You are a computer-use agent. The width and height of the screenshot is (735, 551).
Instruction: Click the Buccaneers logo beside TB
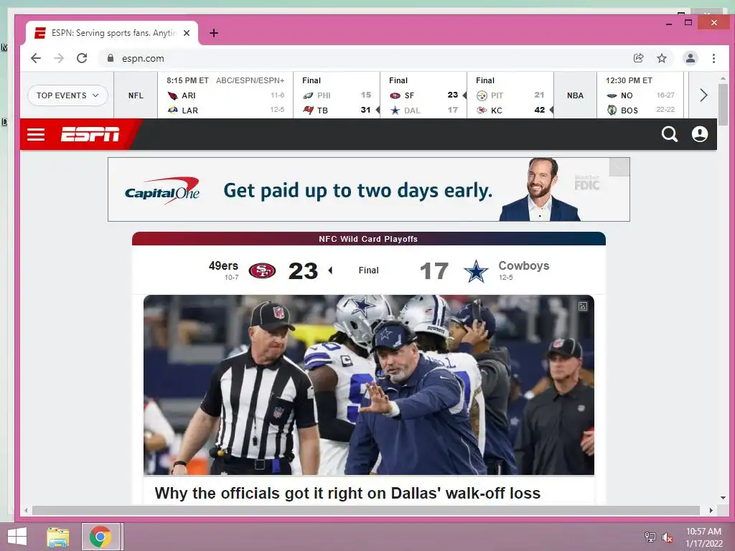308,110
